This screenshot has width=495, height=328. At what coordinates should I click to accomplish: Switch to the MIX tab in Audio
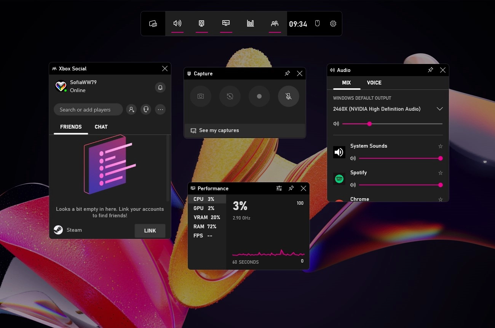346,83
